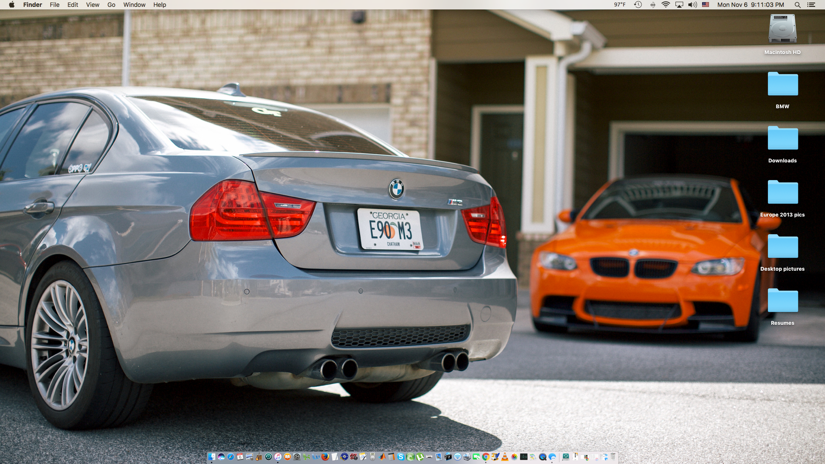Click the date and time Mon Nov 6
Viewport: 825px width, 464px height.
click(x=751, y=5)
